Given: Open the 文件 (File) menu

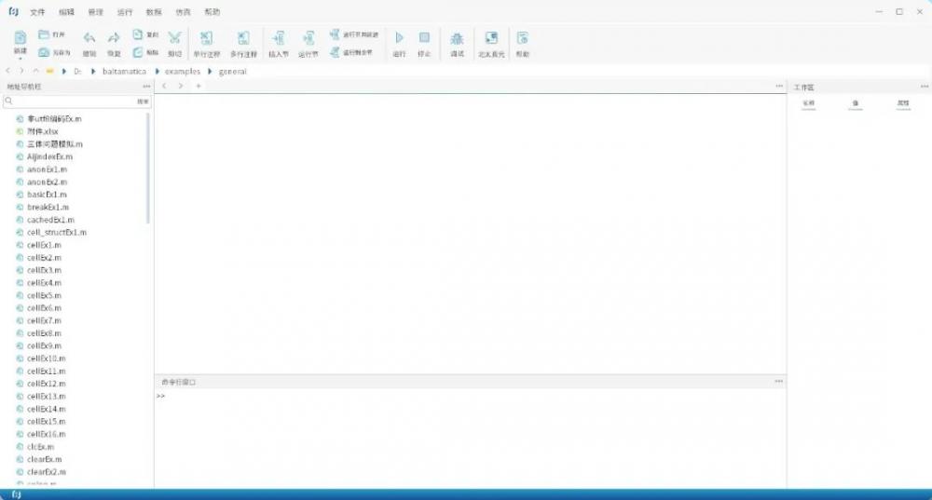Looking at the screenshot, I should coord(37,12).
